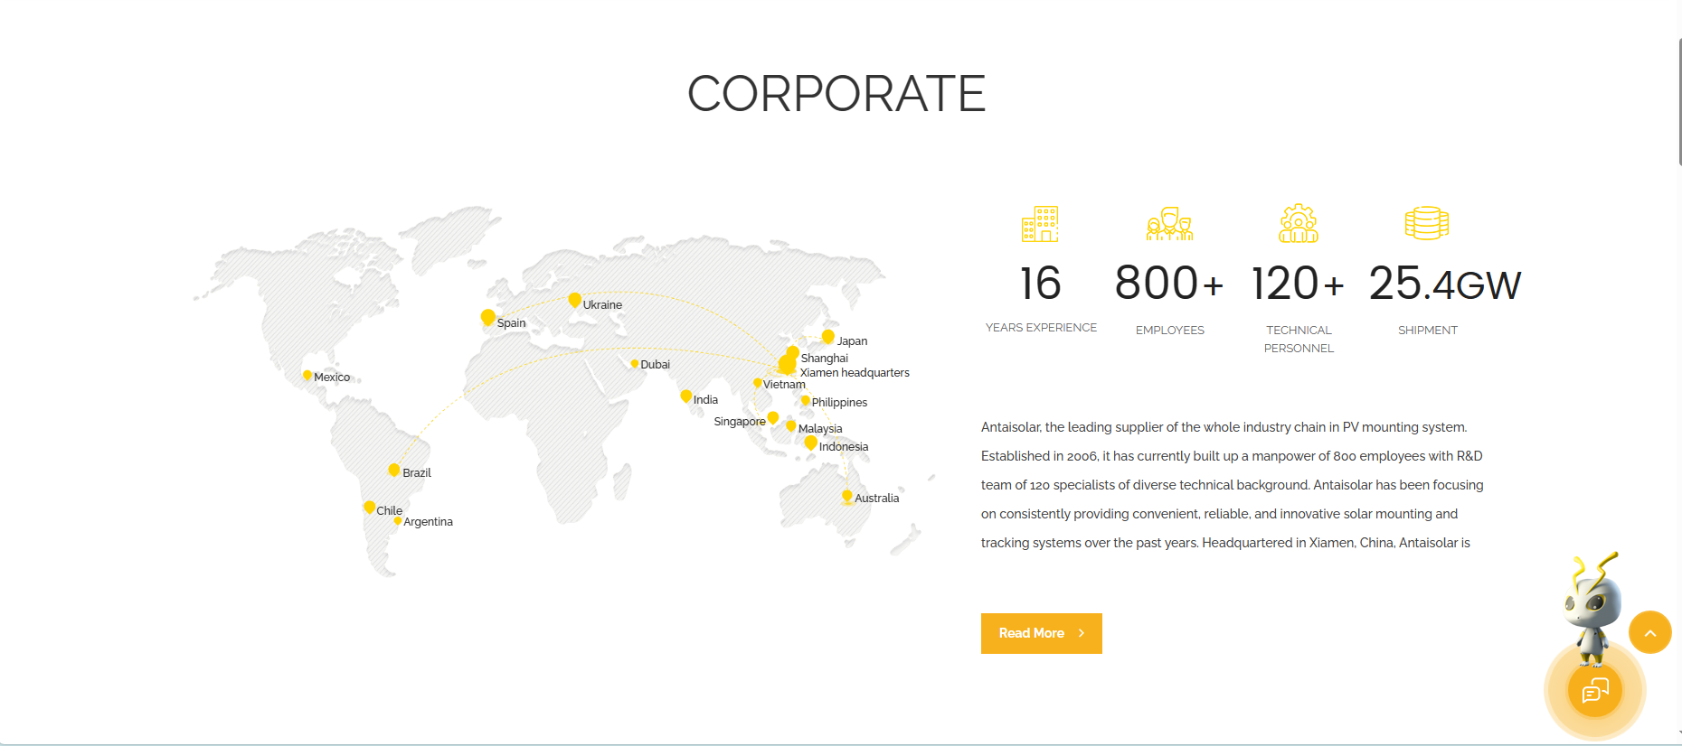Click the 800+ employees figure
This screenshot has height=746, width=1682.
1169,284
